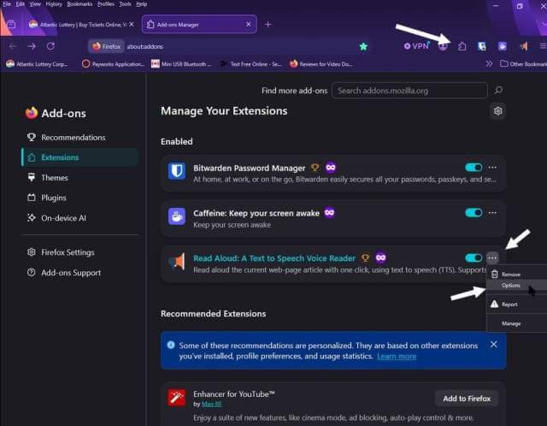The height and width of the screenshot is (426, 547).
Task: Open Bitwarden's three-dot more options
Action: pyautogui.click(x=492, y=168)
